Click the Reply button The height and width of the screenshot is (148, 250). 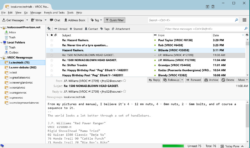(x=154, y=80)
